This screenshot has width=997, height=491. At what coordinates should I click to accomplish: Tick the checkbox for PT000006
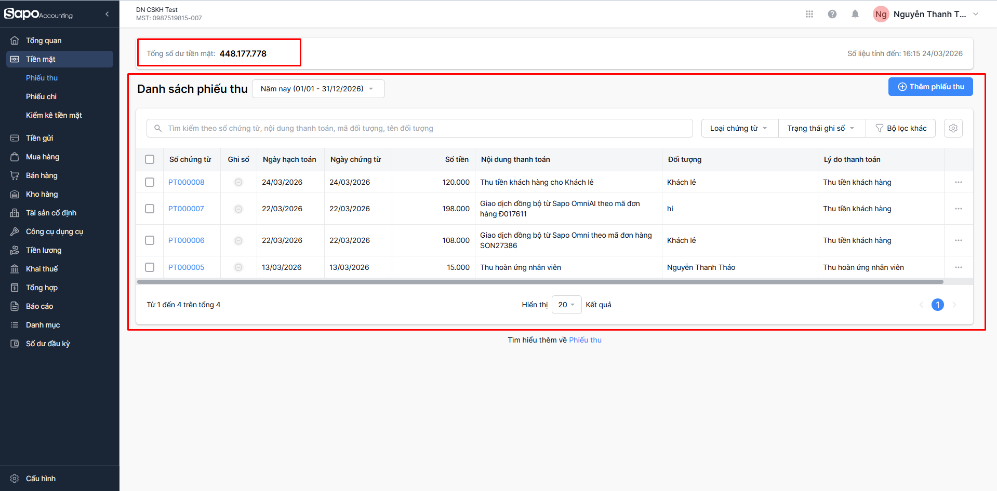point(150,240)
